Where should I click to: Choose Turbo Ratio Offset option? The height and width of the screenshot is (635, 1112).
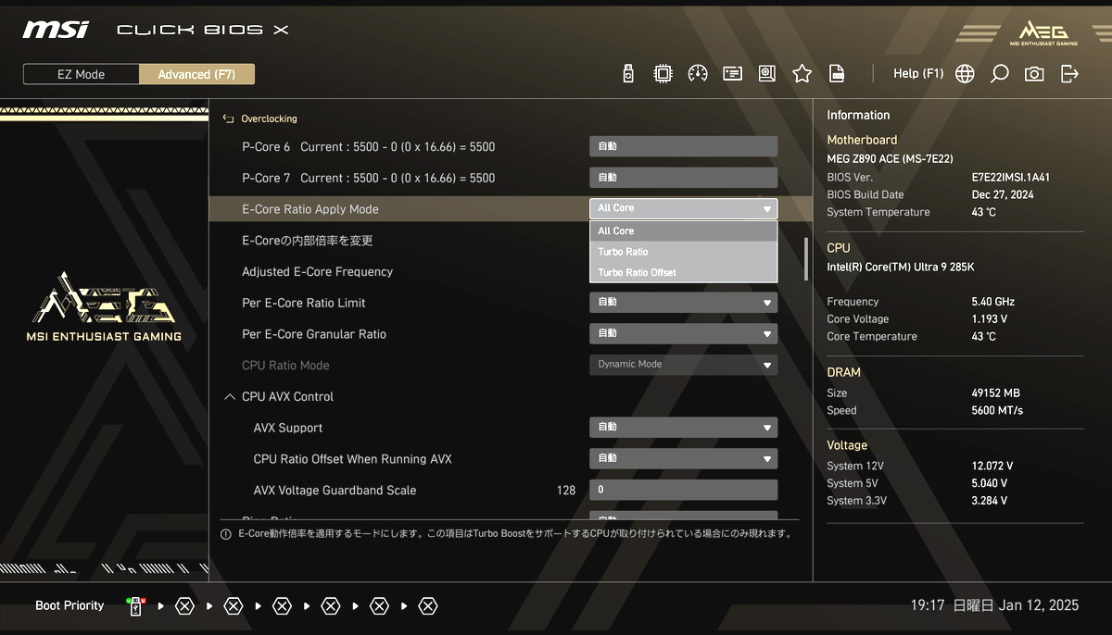tap(684, 272)
